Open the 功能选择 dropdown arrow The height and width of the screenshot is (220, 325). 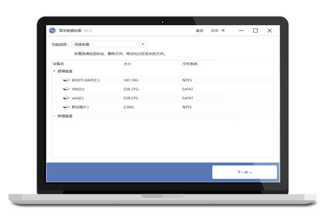click(x=143, y=45)
